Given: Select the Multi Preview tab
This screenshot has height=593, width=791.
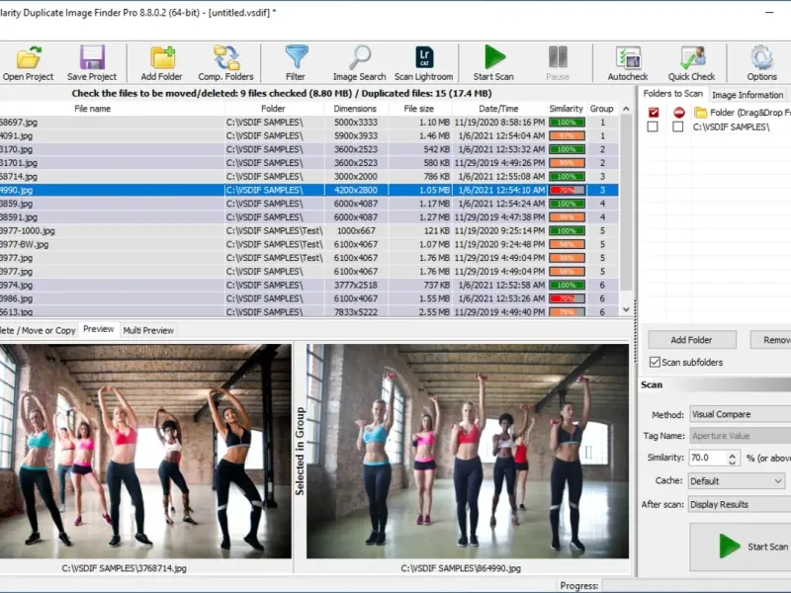Looking at the screenshot, I should (148, 330).
